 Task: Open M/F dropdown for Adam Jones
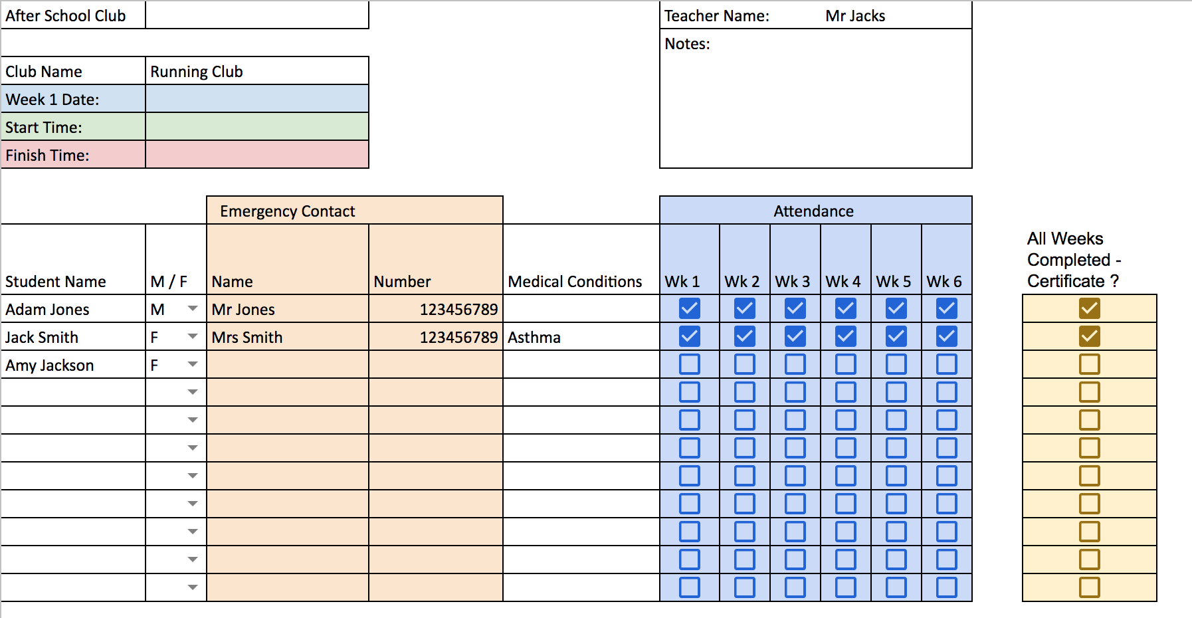193,308
